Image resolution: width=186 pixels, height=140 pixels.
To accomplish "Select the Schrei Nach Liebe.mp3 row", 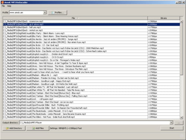I will [x=91, y=51].
